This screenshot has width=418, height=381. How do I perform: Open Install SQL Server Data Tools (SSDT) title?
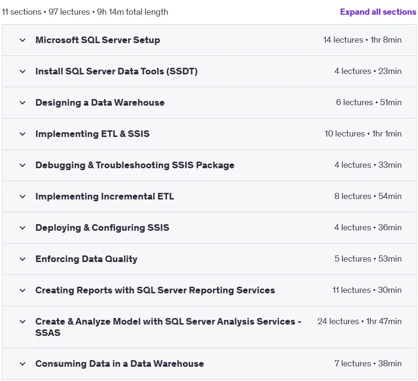click(117, 71)
